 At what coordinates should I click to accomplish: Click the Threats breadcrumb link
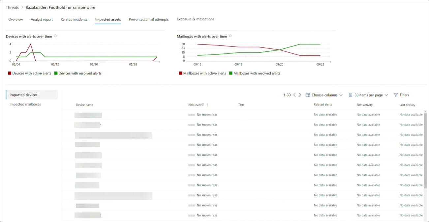(x=13, y=7)
